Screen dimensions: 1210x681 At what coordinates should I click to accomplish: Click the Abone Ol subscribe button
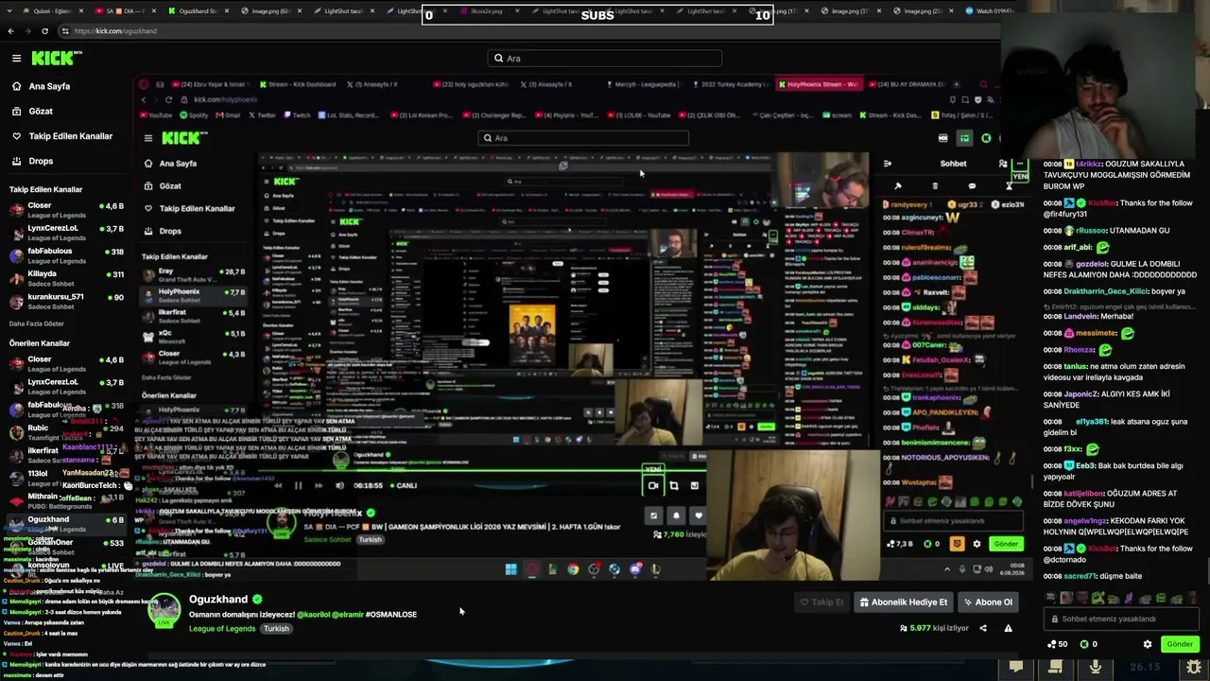pyautogui.click(x=987, y=602)
